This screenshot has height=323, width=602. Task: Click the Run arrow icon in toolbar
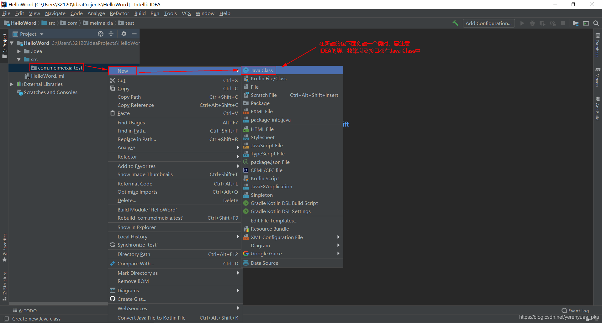(522, 23)
